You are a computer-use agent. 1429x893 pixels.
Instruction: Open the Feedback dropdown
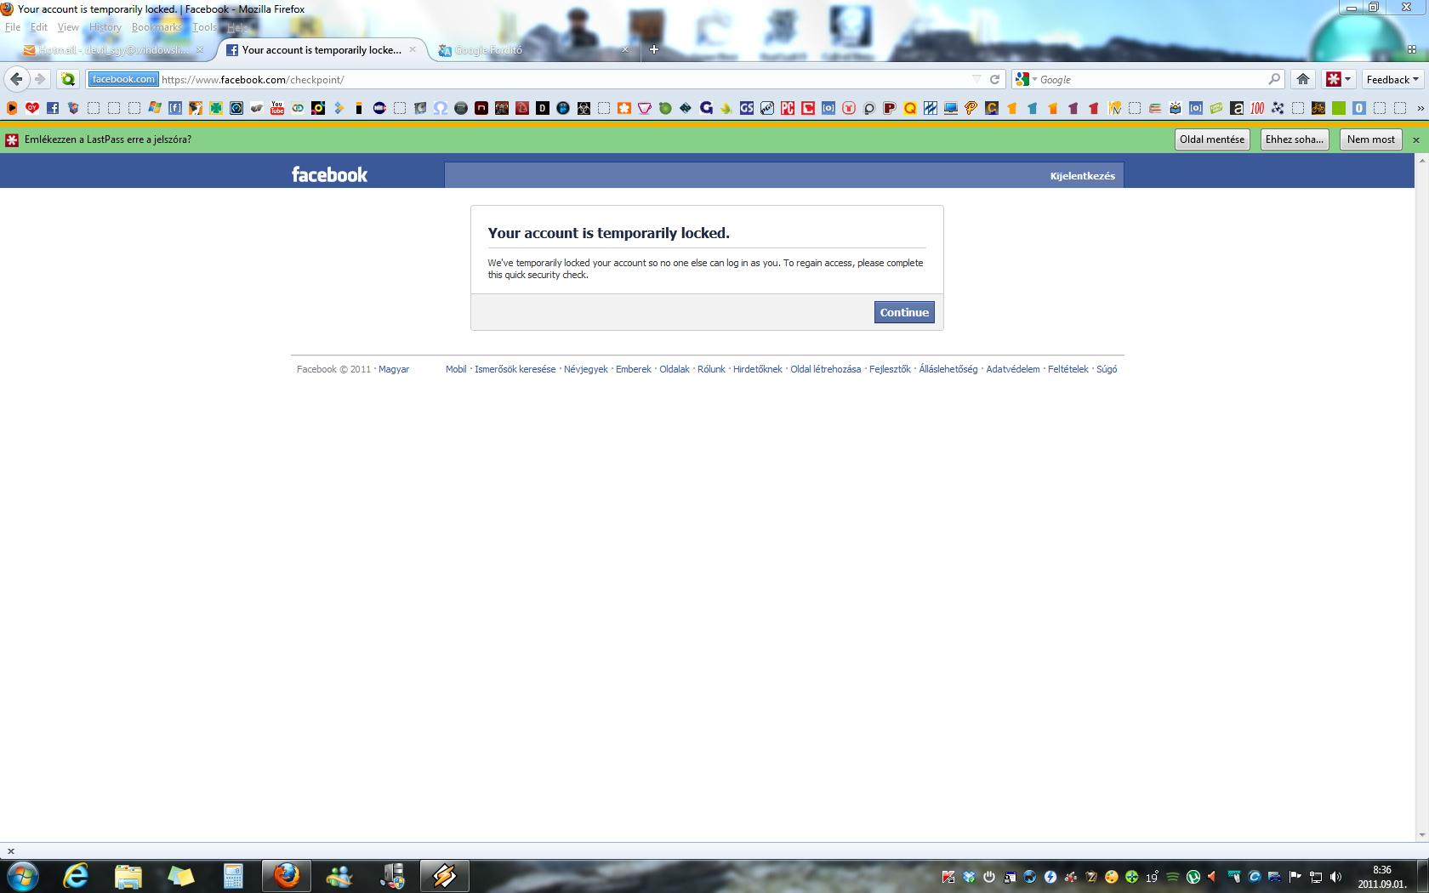[x=1392, y=79]
